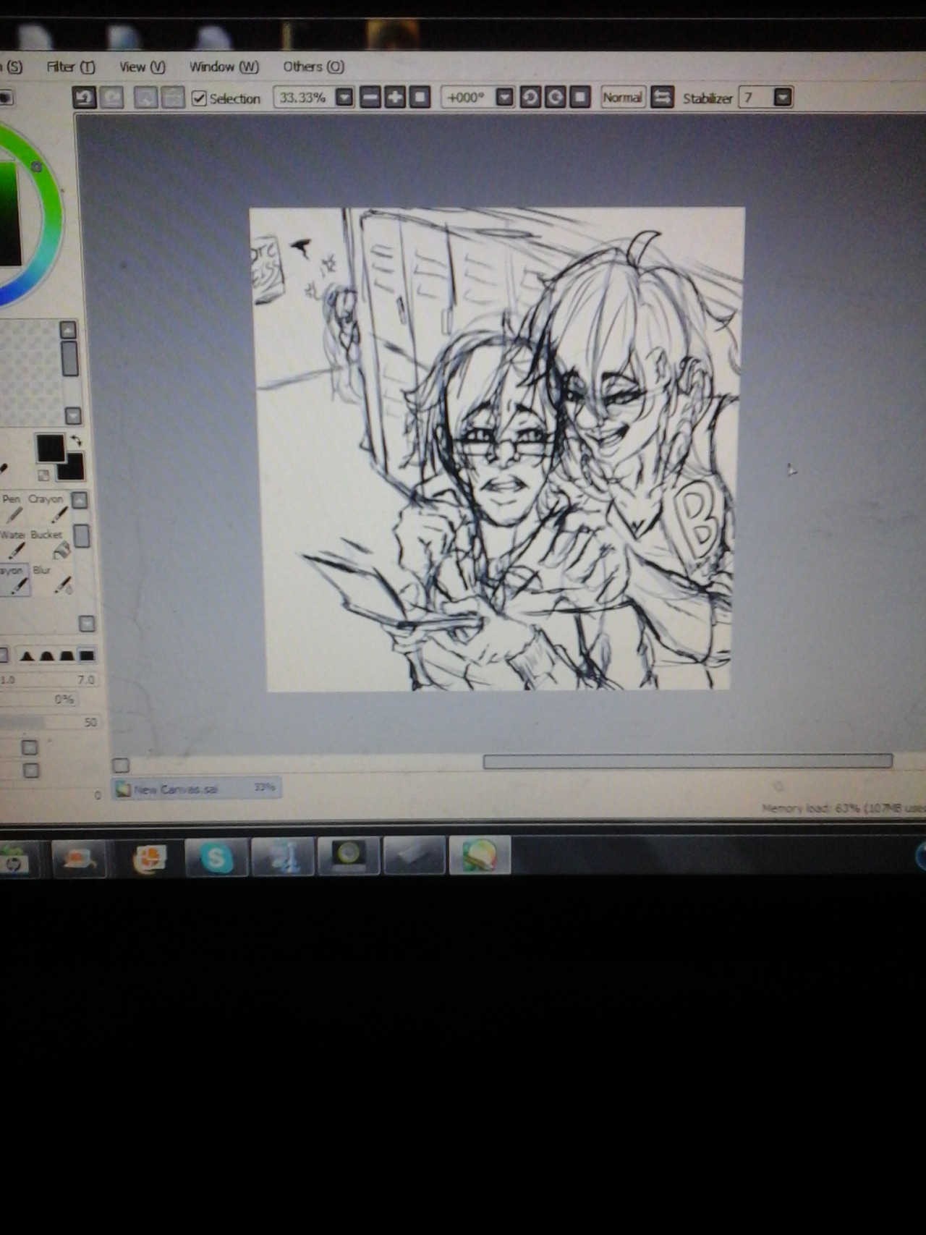Click the small box at horizontal scrollbar start
The image size is (926, 1235).
121,765
